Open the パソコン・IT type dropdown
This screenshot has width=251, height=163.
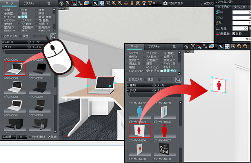pos(14,42)
